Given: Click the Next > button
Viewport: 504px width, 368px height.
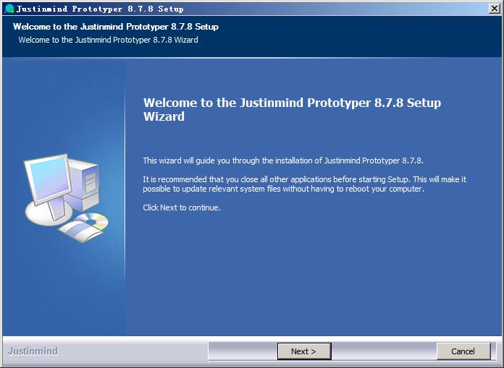Looking at the screenshot, I should click(304, 351).
